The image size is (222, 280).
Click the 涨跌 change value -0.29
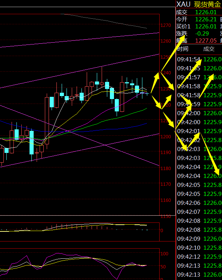[202, 34]
